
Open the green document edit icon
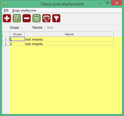coord(17,18)
